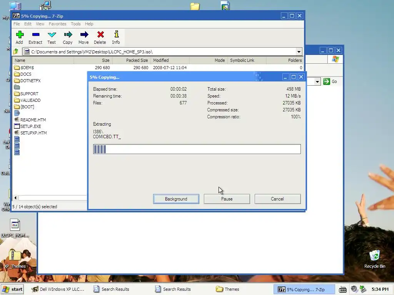Open the Edit menu
The width and height of the screenshot is (394, 295).
point(28,24)
